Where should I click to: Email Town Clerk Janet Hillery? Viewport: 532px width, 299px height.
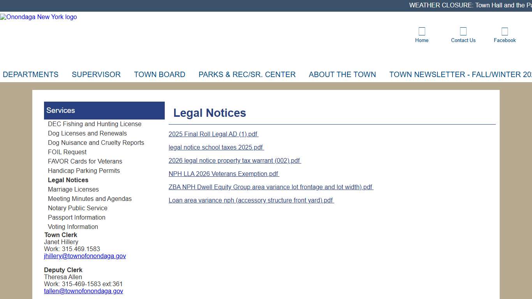pos(85,256)
